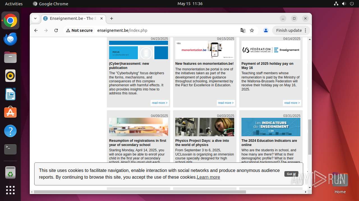Open 'New features on monorientation.be!' headline
Screen dimensions: 359x201
tap(204, 64)
